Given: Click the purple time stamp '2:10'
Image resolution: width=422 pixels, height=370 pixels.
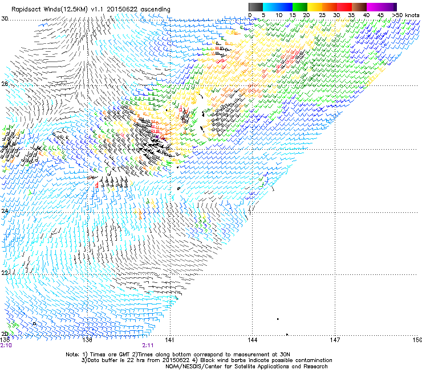Looking at the screenshot, I should [6, 346].
